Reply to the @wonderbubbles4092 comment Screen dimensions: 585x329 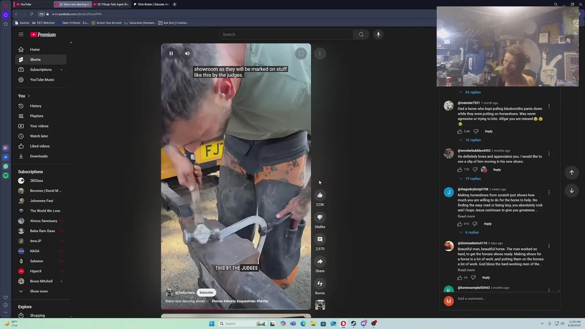[x=497, y=170]
